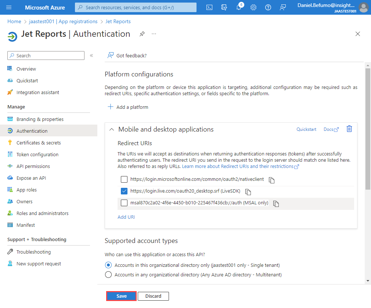This screenshot has width=371, height=308.
Task: Open the platform Quickstart link
Action: (x=306, y=129)
